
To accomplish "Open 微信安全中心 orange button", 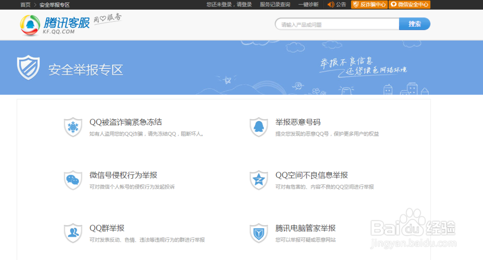I will [410, 5].
